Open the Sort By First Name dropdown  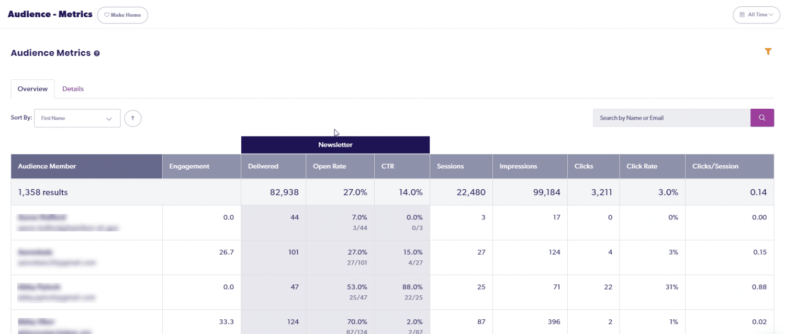(77, 118)
